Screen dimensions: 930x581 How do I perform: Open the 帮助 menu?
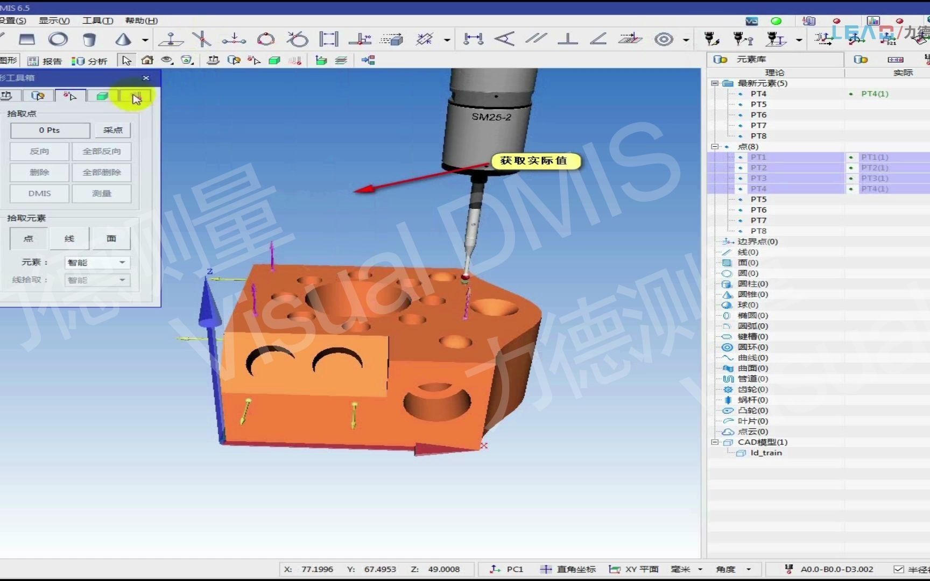click(x=139, y=20)
